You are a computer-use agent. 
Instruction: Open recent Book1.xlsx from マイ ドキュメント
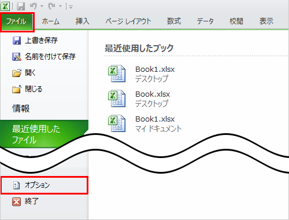[x=155, y=119]
